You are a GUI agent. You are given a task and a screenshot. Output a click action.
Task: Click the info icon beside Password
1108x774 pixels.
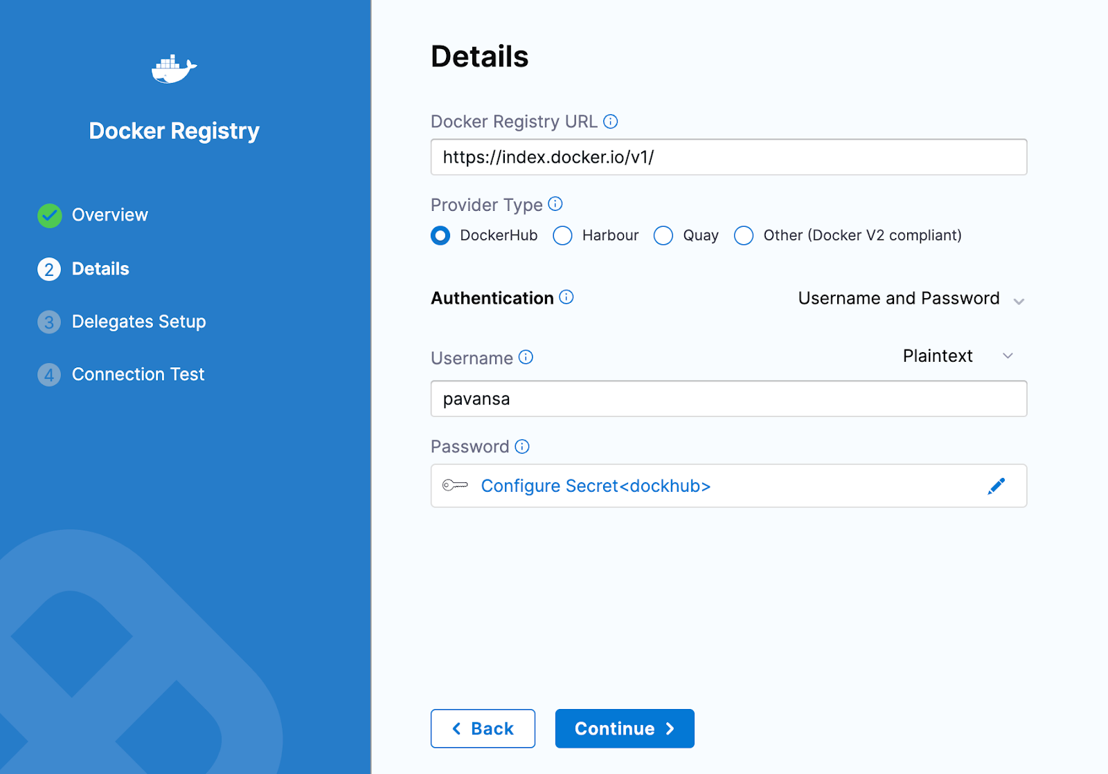[x=523, y=446]
